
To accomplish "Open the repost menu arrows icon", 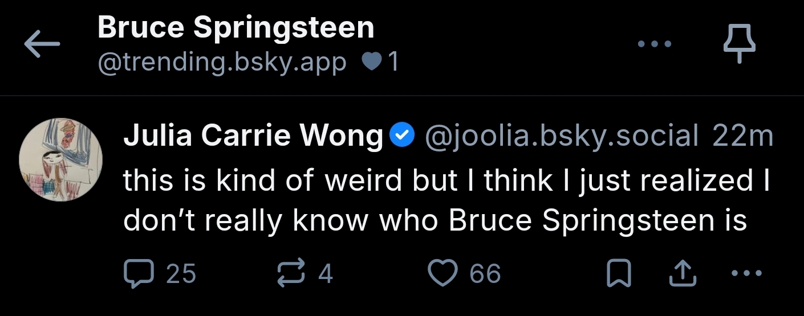I will coord(291,273).
